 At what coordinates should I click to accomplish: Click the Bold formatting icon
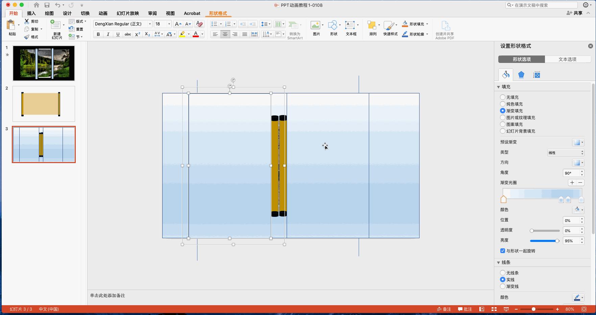click(x=98, y=34)
